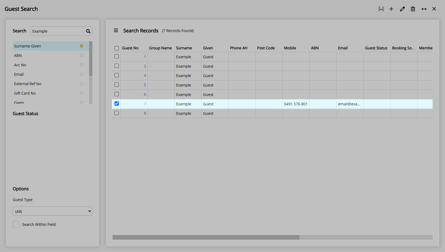This screenshot has width=445, height=252.
Task: Favorite the Acc No star
Action: point(82,65)
